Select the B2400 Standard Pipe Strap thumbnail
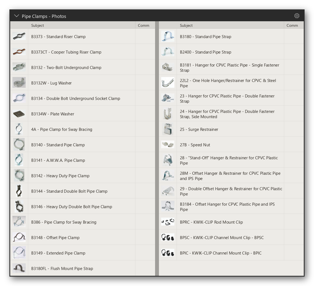Image resolution: width=314 pixels, height=286 pixels. (168, 52)
